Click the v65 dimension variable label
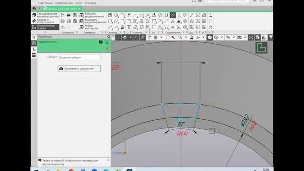This screenshot has width=304, height=171. (115, 67)
